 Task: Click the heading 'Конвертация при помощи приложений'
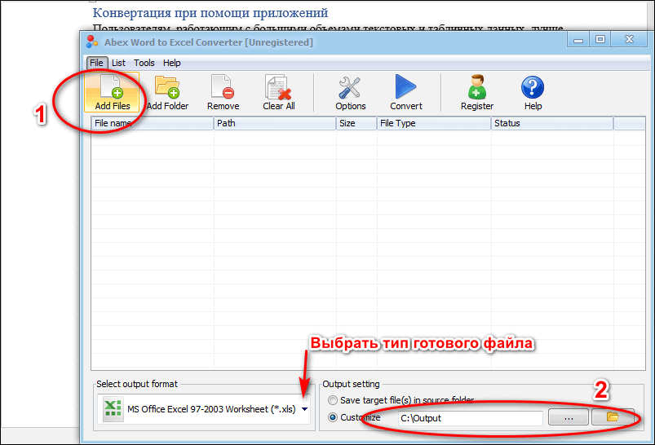coord(210,13)
